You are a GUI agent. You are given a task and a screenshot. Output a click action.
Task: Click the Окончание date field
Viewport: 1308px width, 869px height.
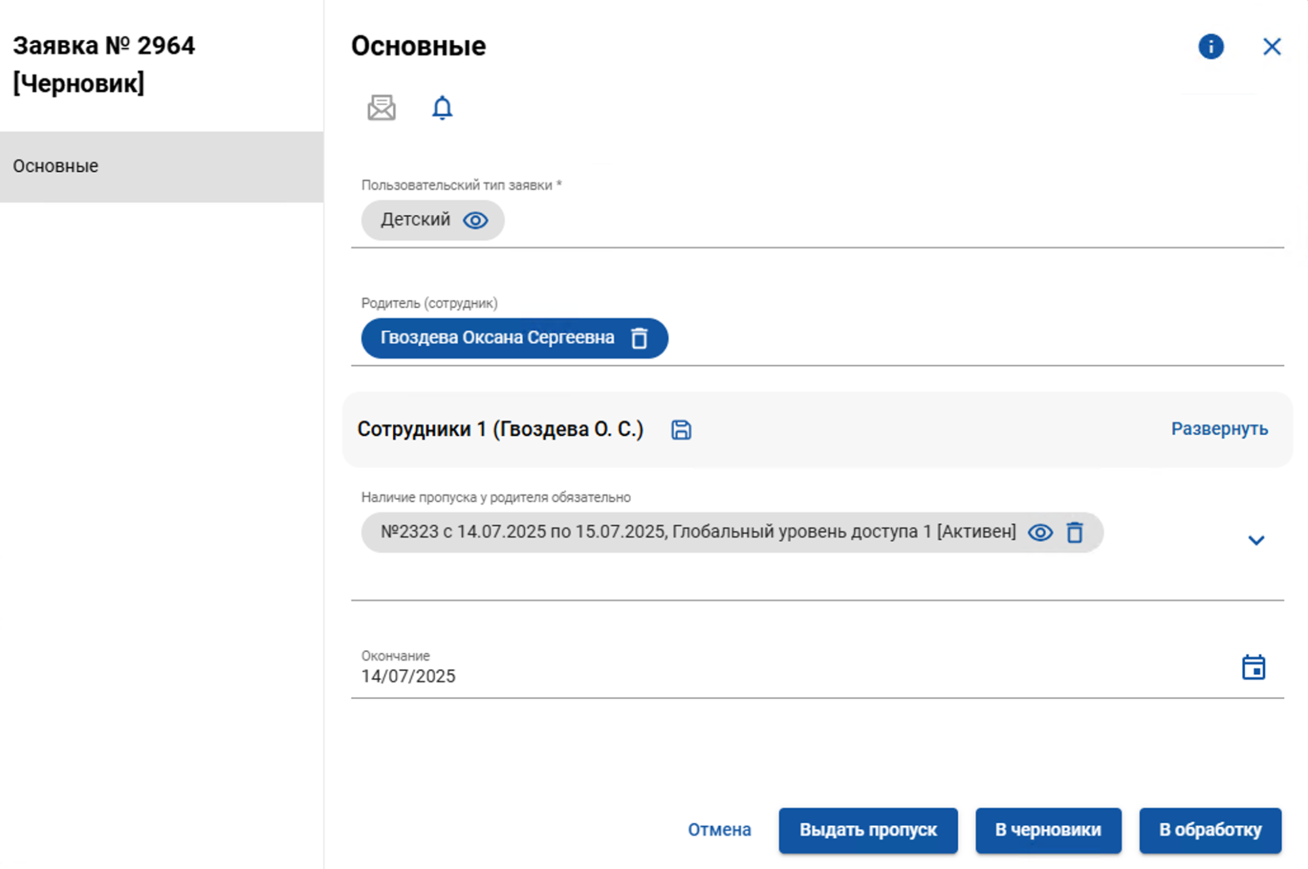tap(408, 676)
